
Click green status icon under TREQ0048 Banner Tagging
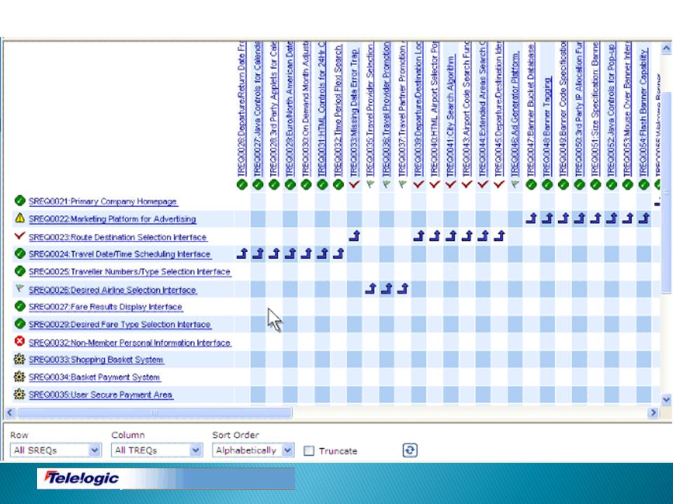pyautogui.click(x=547, y=185)
